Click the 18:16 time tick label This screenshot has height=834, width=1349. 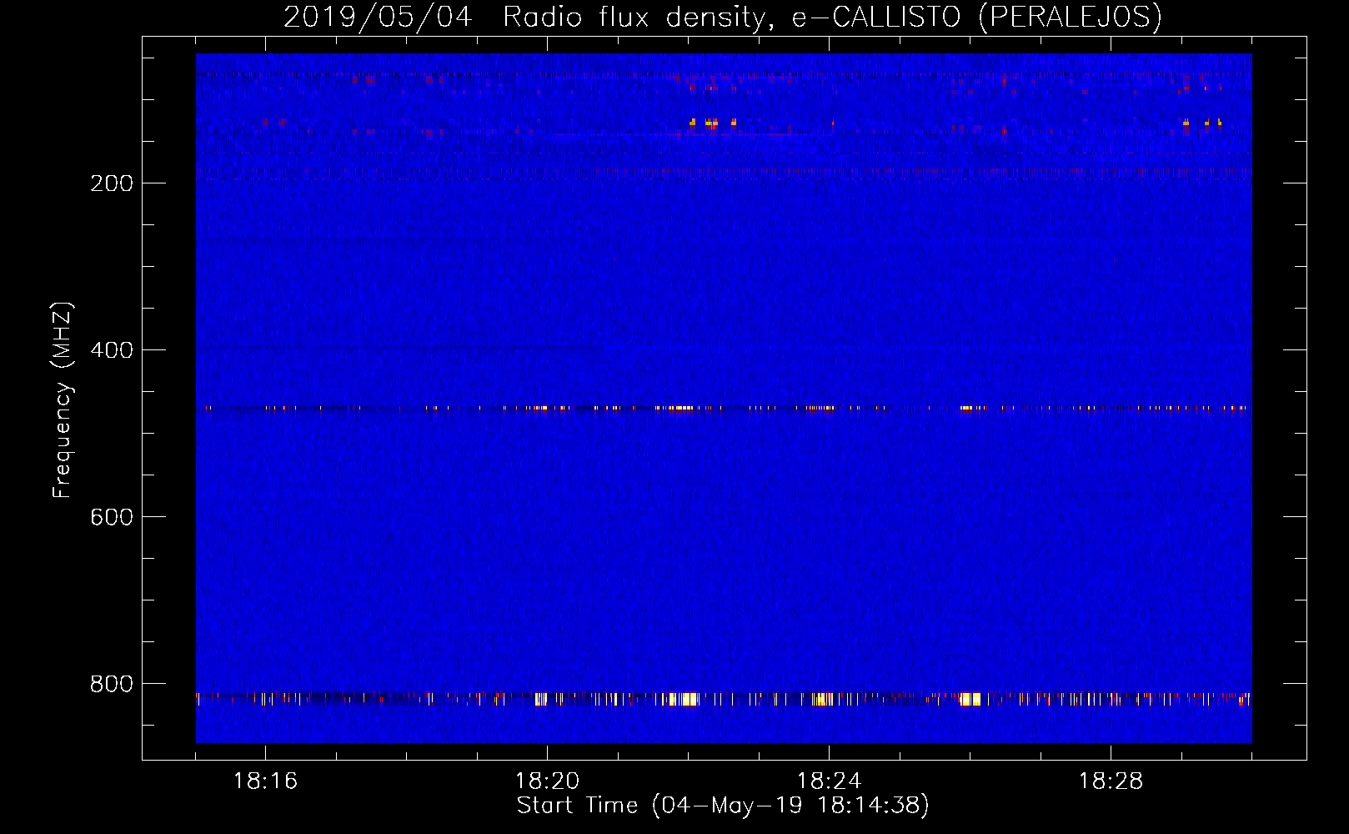[x=265, y=781]
